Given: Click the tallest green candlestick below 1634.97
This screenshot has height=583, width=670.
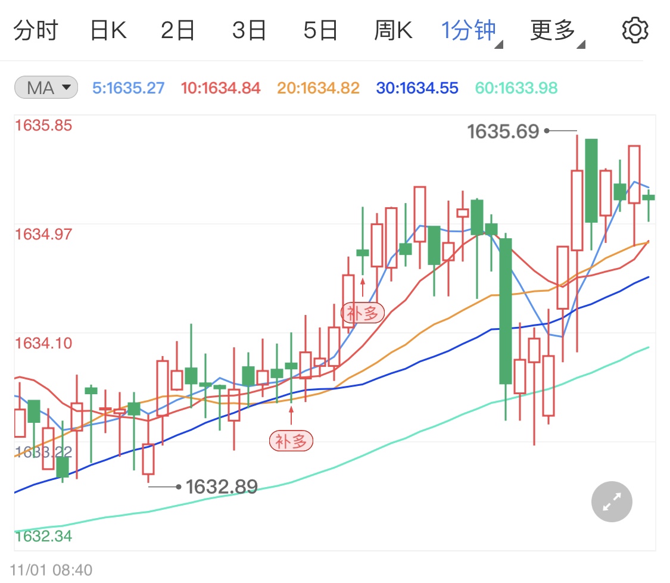Looking at the screenshot, I should [506, 311].
